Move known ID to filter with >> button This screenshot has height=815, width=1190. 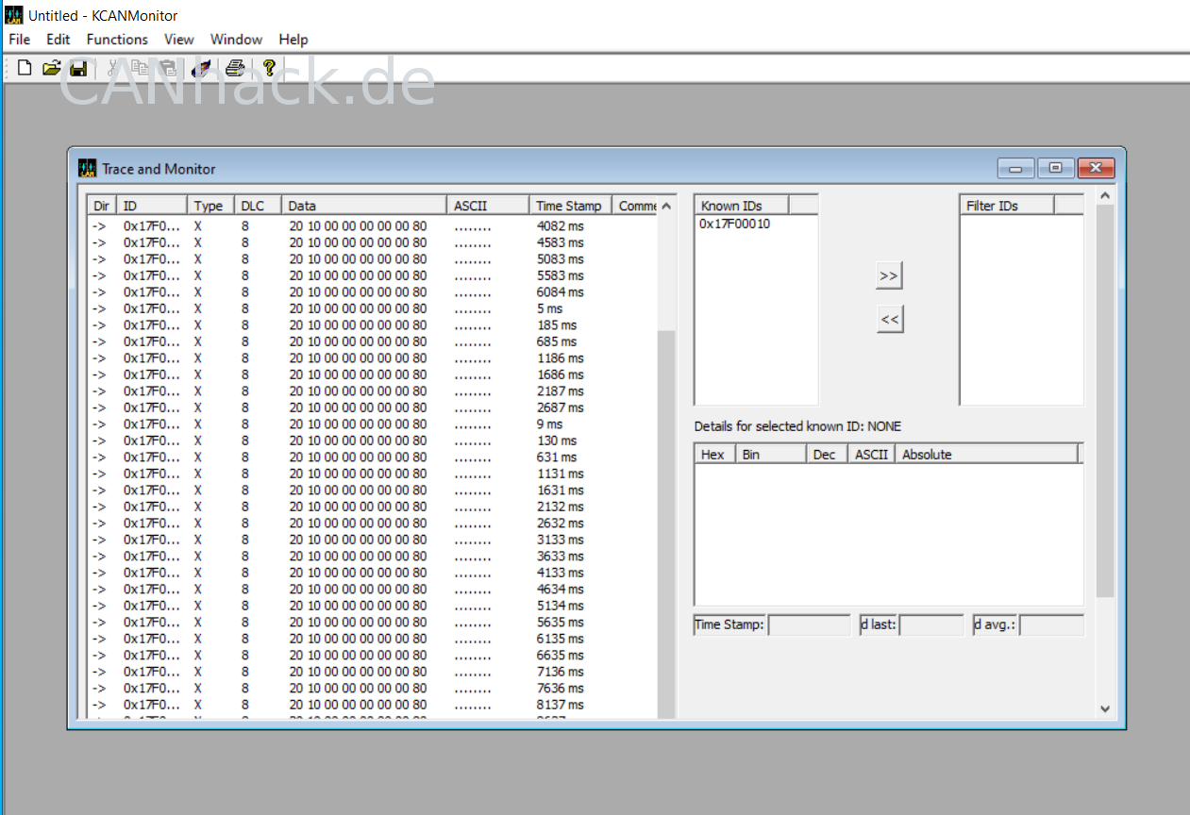coord(889,275)
